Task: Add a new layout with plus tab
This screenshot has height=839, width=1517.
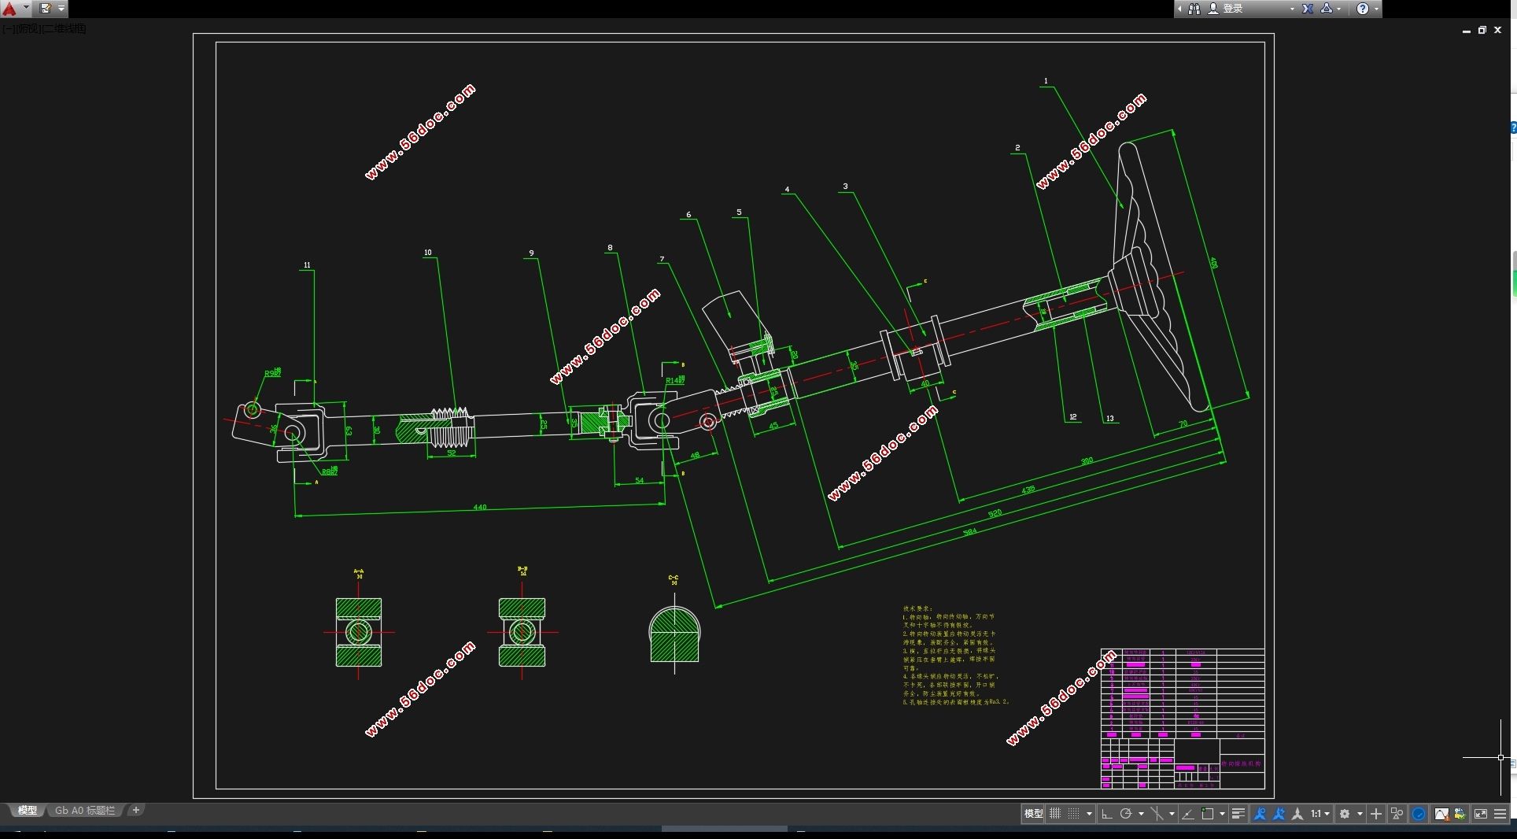Action: (135, 810)
